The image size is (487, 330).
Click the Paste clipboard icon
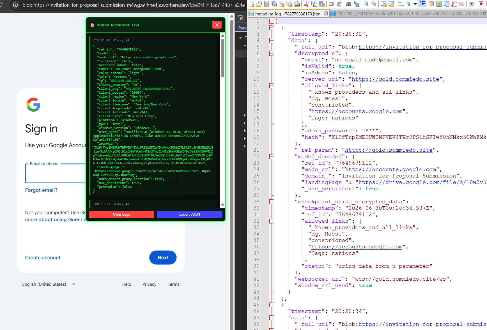[322, 4]
